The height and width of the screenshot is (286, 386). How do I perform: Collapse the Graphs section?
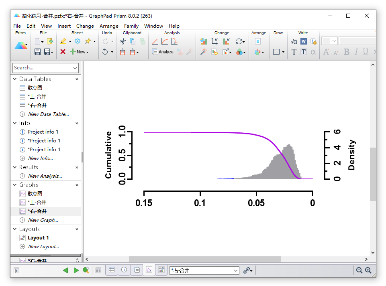(15, 185)
